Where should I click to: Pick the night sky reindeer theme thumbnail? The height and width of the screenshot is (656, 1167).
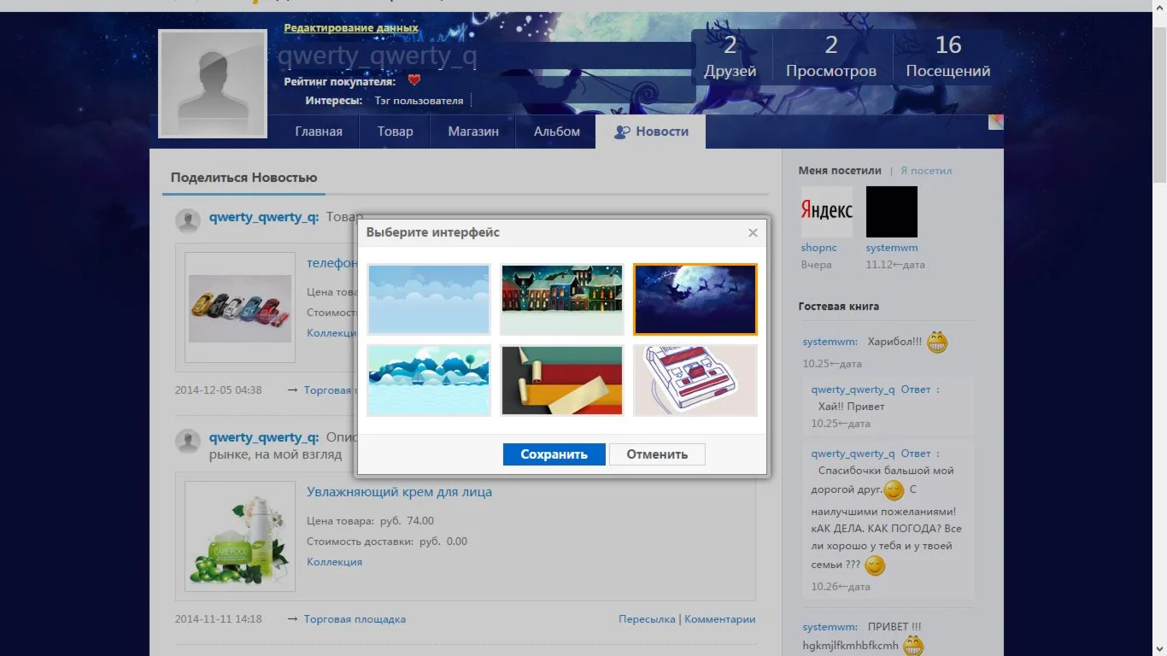[x=695, y=299]
